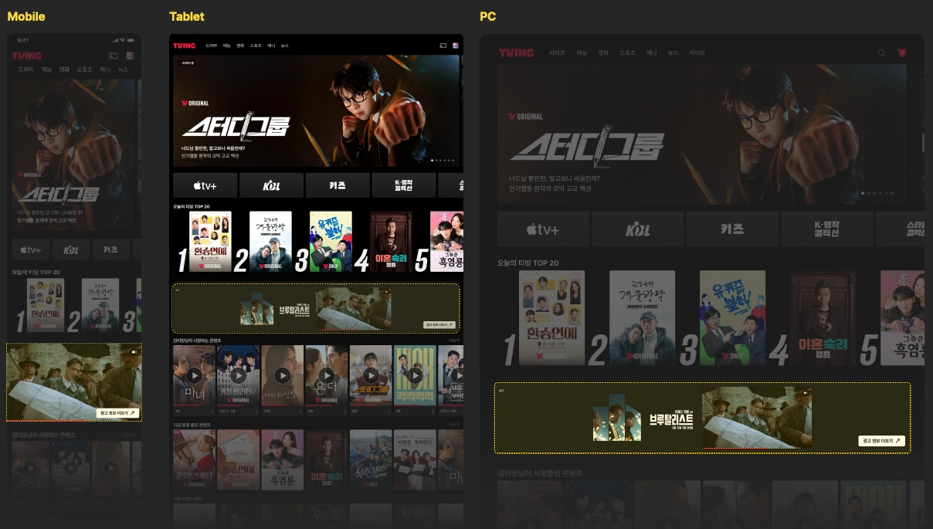Image resolution: width=933 pixels, height=529 pixels.
Task: Open the profile avatar in the Mobile header
Action: coord(131,56)
